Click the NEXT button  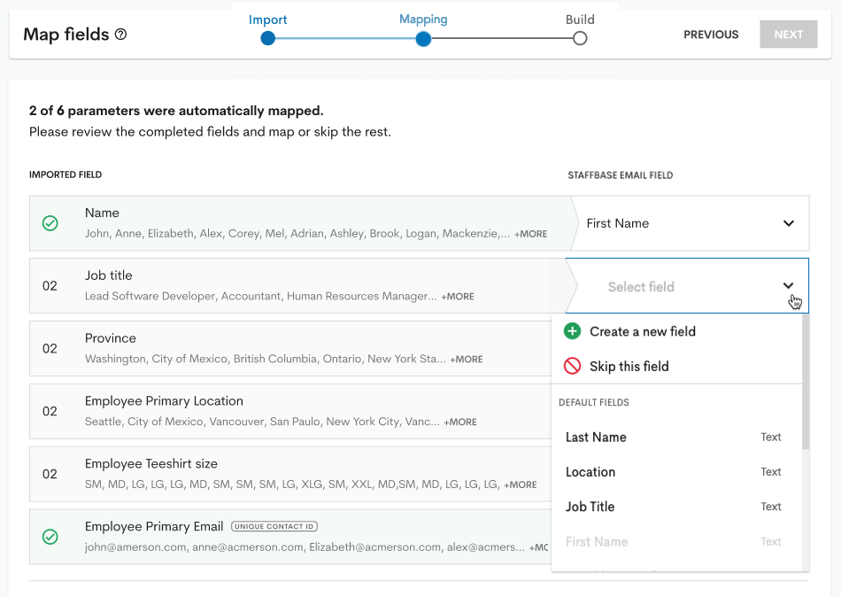(788, 34)
